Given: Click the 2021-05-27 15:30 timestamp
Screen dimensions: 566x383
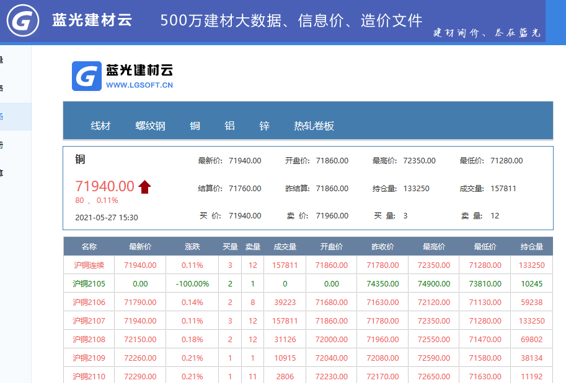Looking at the screenshot, I should point(107,218).
